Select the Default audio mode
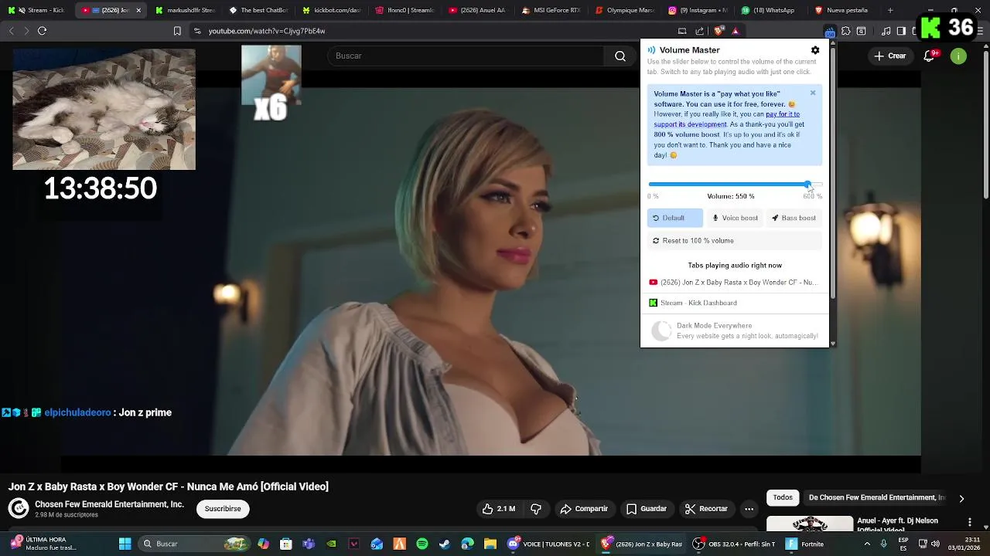 tap(674, 218)
